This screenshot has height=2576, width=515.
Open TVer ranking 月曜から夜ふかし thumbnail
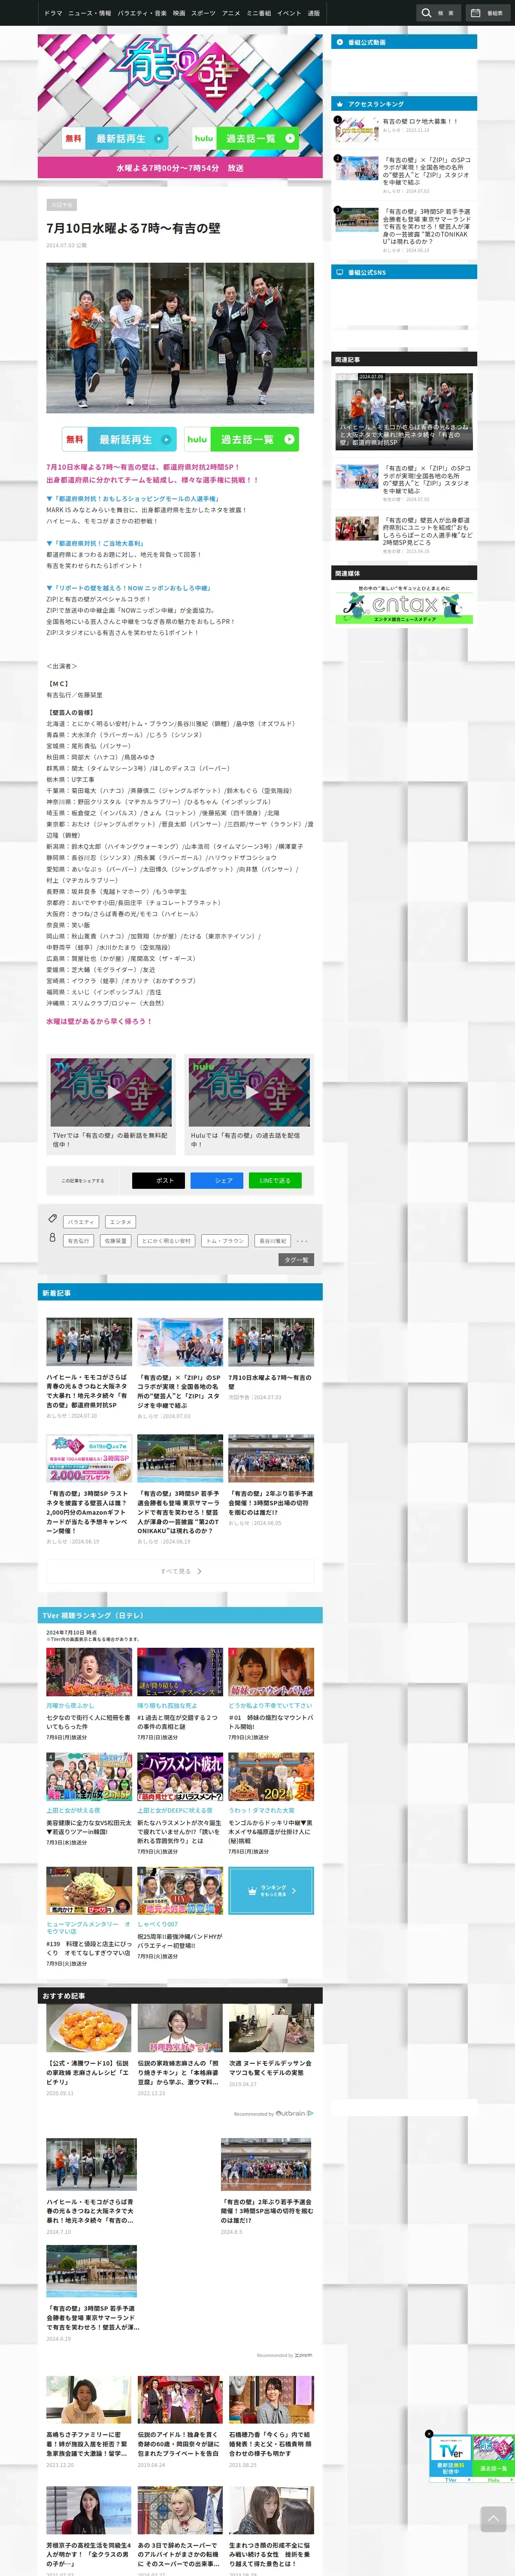(89, 1672)
